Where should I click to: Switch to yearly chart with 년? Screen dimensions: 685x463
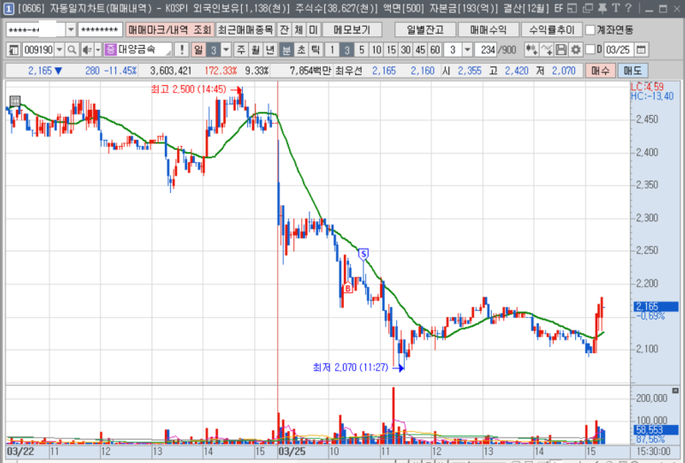pos(270,50)
